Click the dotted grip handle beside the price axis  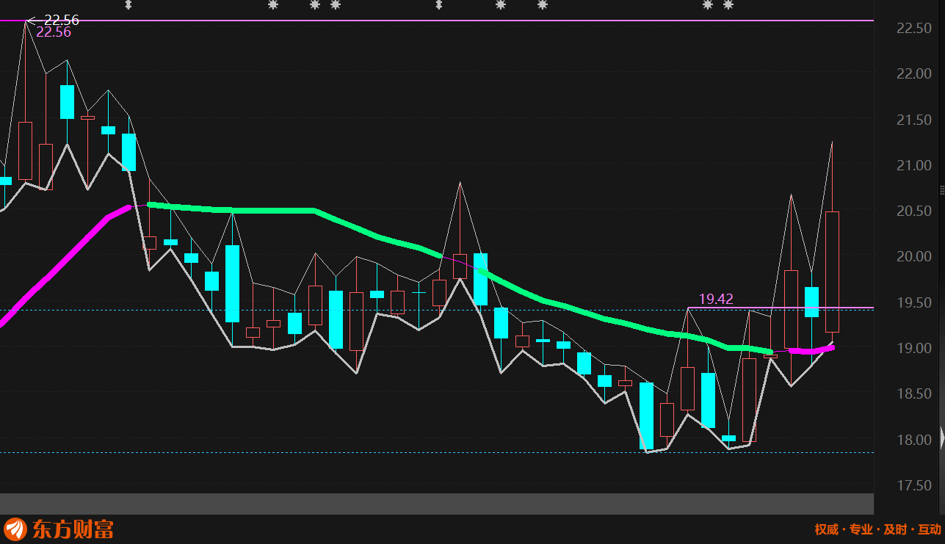(942, 191)
